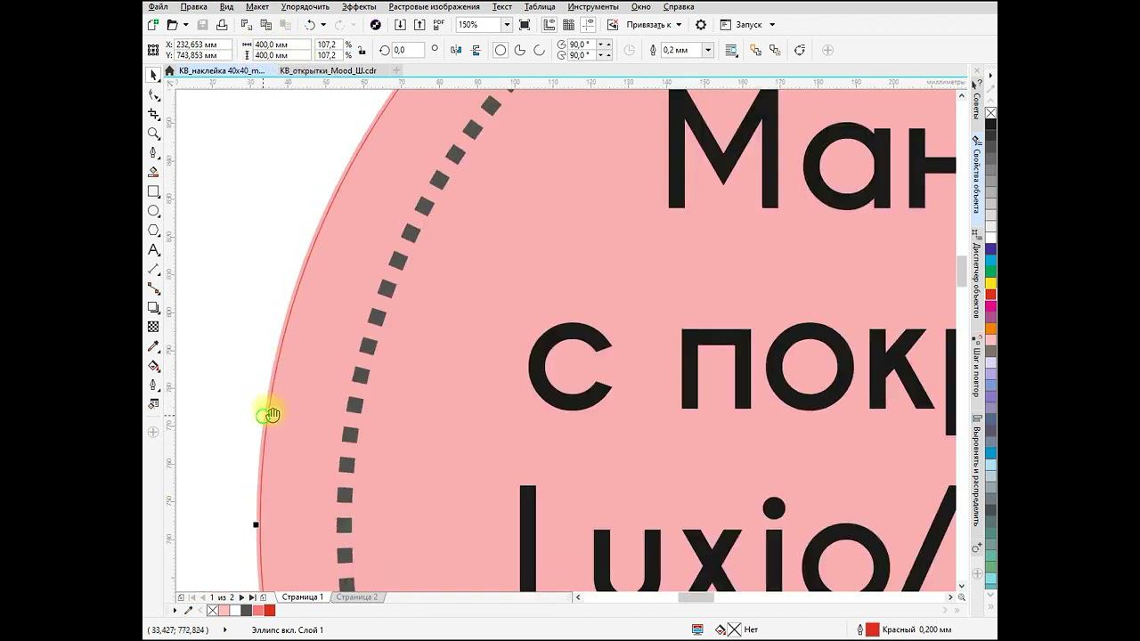1140x641 pixels.
Task: Open the Растровые изображения menu
Action: pos(434,6)
